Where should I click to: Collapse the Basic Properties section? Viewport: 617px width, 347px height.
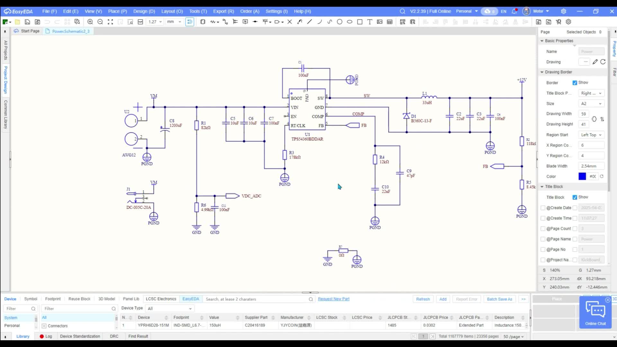[542, 41]
